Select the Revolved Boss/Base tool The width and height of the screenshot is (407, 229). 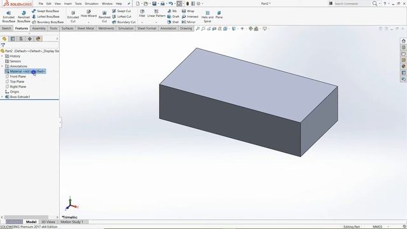pyautogui.click(x=24, y=17)
